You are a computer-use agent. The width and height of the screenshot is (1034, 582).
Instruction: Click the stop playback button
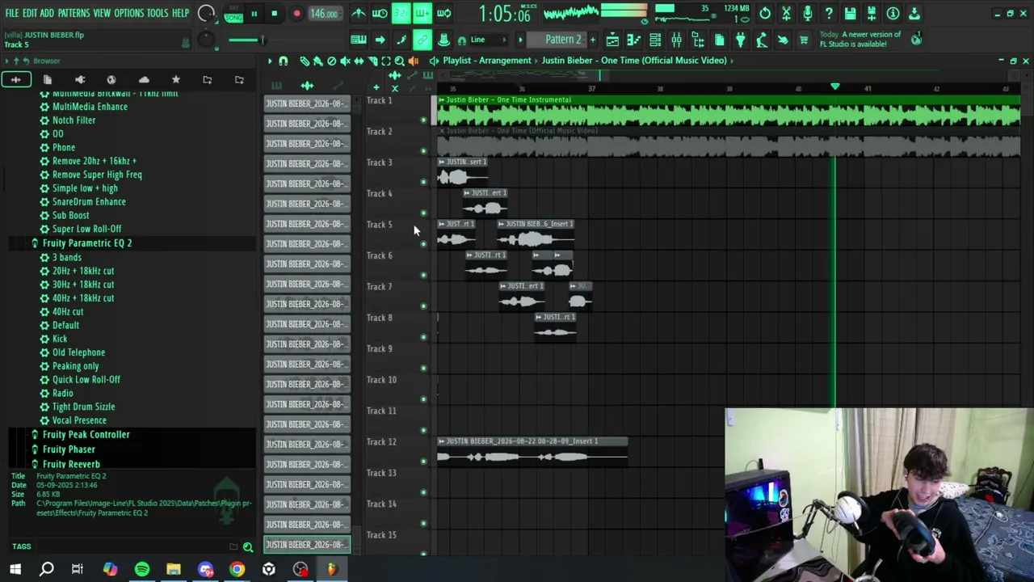[x=275, y=14]
